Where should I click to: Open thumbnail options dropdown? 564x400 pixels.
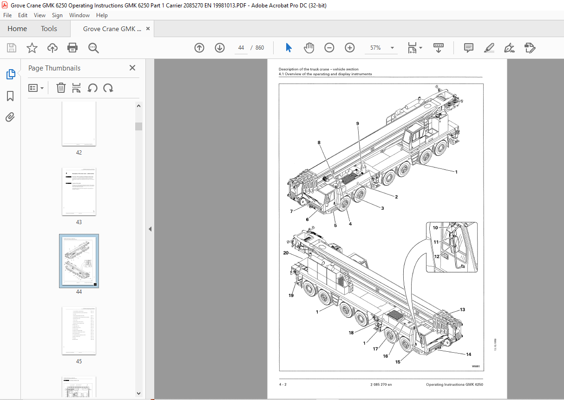point(36,88)
